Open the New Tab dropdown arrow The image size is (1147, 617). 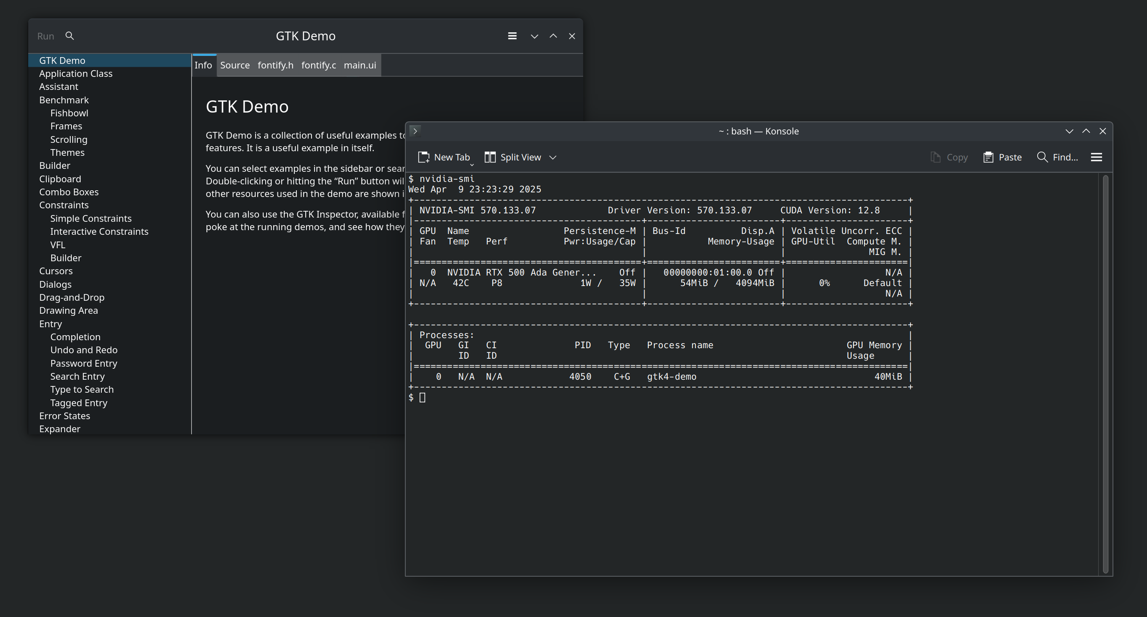pos(472,165)
